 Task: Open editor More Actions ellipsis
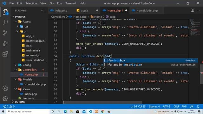[x=198, y=10]
